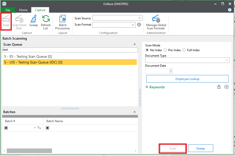Screen dimensions: 235x156
Task: Open the help question mark icon
Action: [230, 10]
